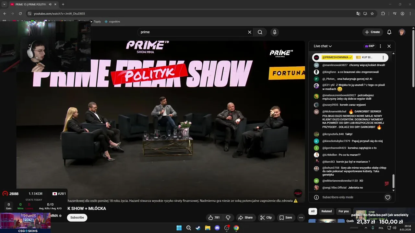Run search with magnifier button

pyautogui.click(x=260, y=32)
